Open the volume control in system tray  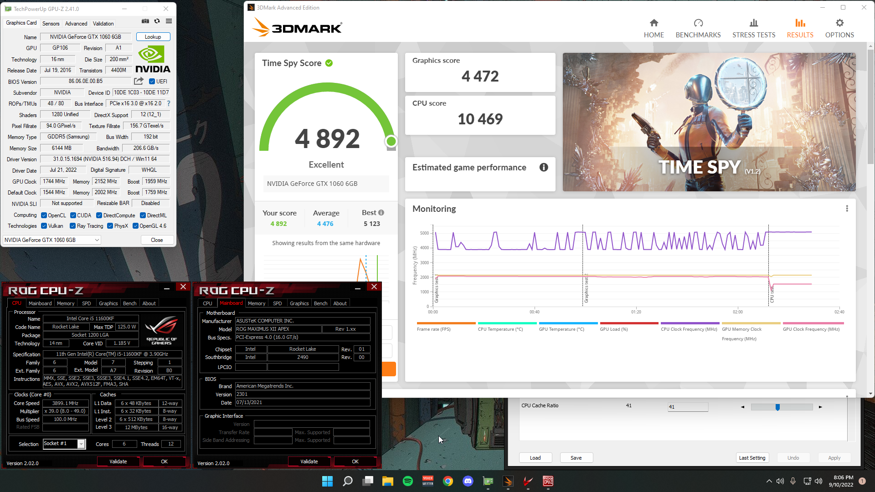tap(818, 481)
